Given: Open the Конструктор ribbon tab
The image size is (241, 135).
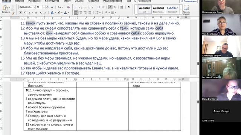Looking at the screenshot, I should coord(52,1).
